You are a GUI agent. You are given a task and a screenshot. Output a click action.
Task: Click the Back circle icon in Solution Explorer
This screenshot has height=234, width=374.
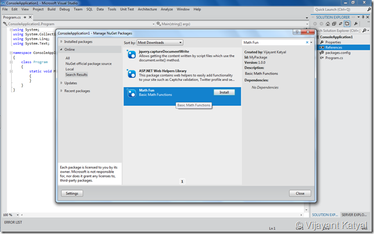point(315,24)
